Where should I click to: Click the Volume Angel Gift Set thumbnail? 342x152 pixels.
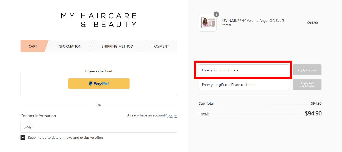(208, 23)
